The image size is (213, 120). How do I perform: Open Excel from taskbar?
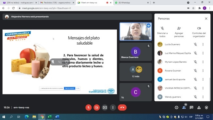49,117
